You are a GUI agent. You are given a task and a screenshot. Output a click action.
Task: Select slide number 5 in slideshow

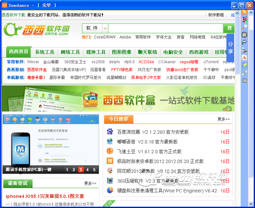coord(94,170)
